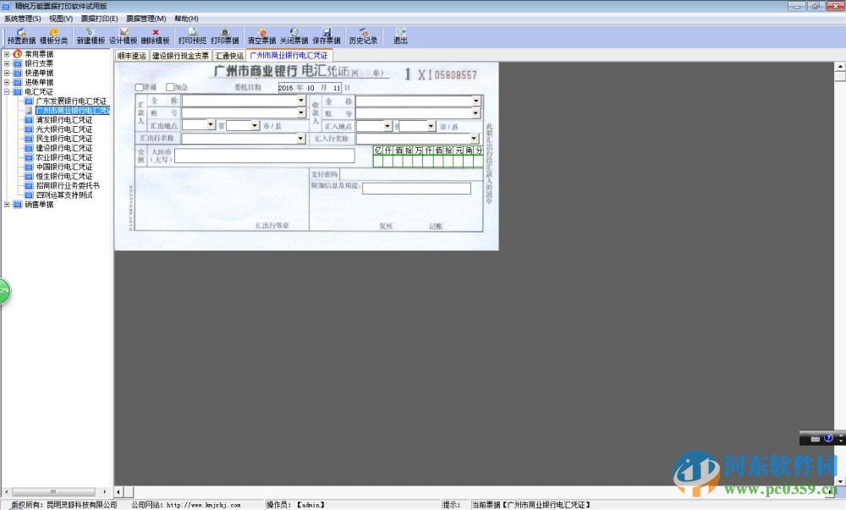The height and width of the screenshot is (510, 846).
Task: Open 浦发银行电汇凭证 template
Action: tap(64, 120)
